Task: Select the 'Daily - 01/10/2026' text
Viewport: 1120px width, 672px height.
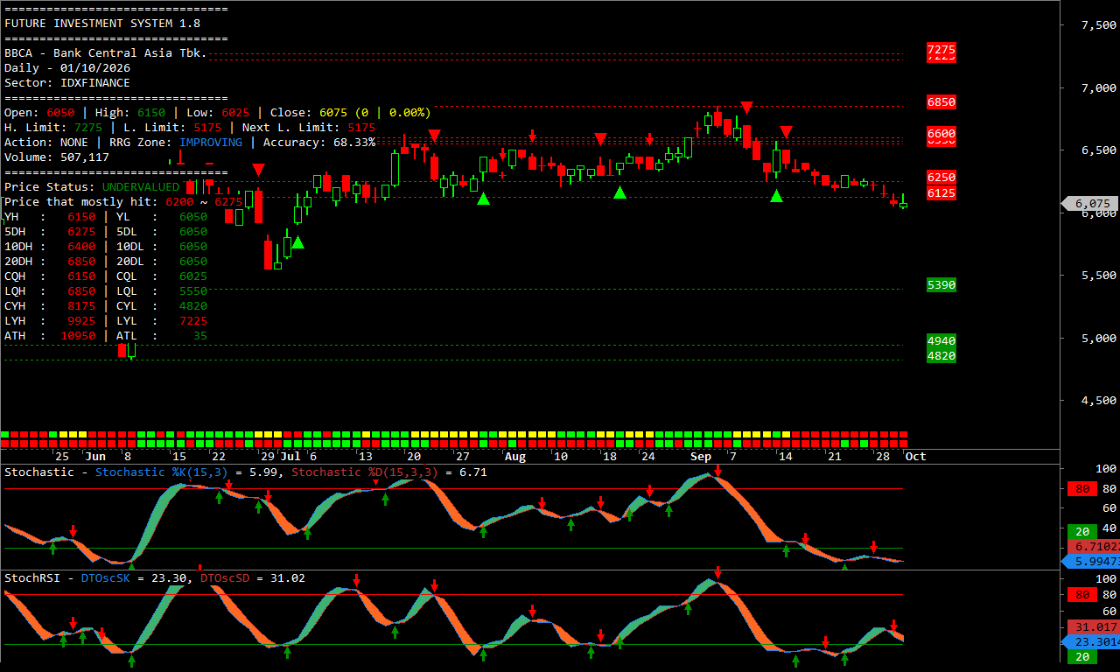Action: click(67, 68)
